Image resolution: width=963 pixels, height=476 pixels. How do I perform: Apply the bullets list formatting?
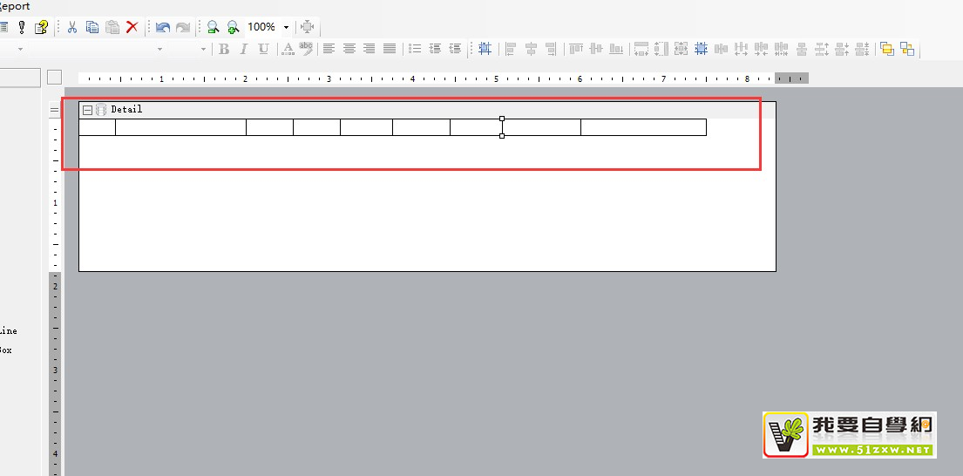[415, 49]
